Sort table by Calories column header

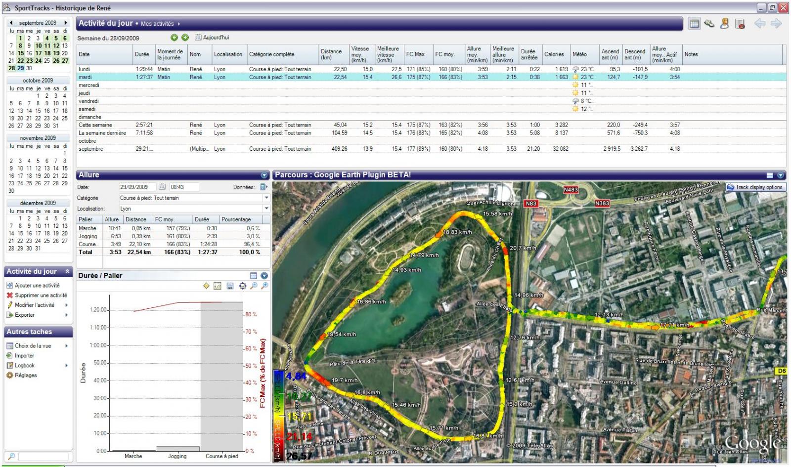pos(556,54)
